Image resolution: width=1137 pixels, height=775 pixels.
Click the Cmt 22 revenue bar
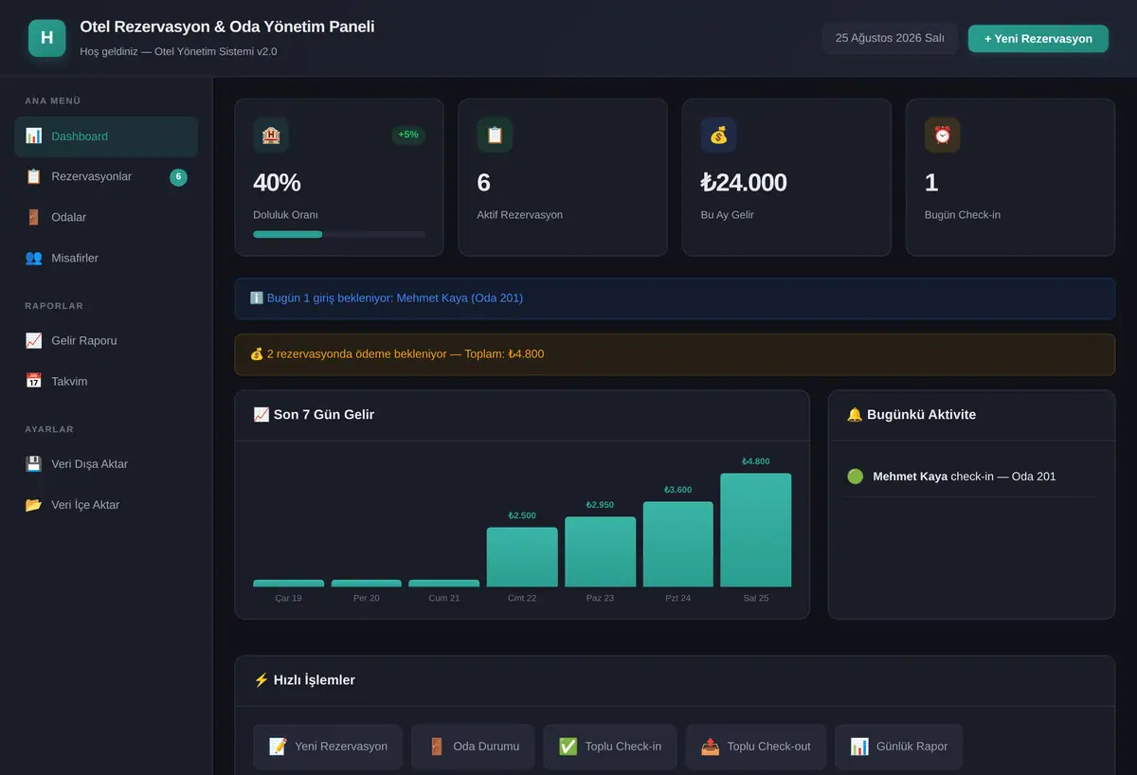point(522,557)
